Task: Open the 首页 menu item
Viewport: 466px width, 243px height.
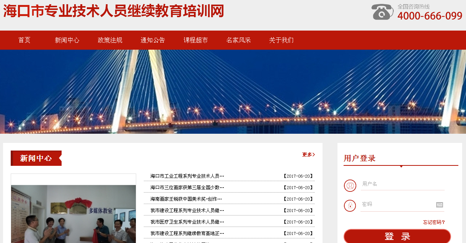Action: coord(24,40)
